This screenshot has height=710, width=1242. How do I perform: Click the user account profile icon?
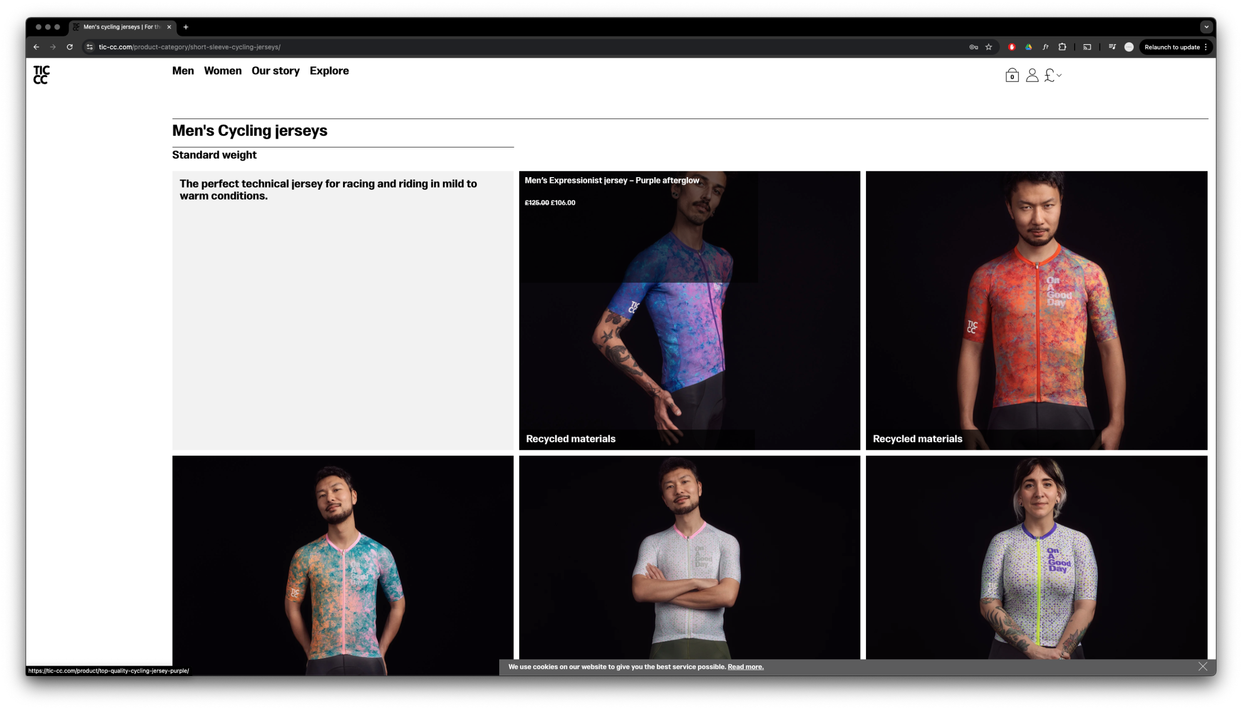pyautogui.click(x=1031, y=75)
